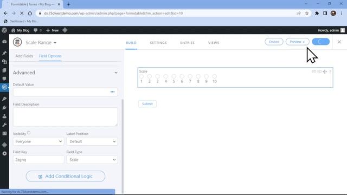Open Comments icon in sidebar
This screenshot has width=347, height=195.
(x=4, y=79)
